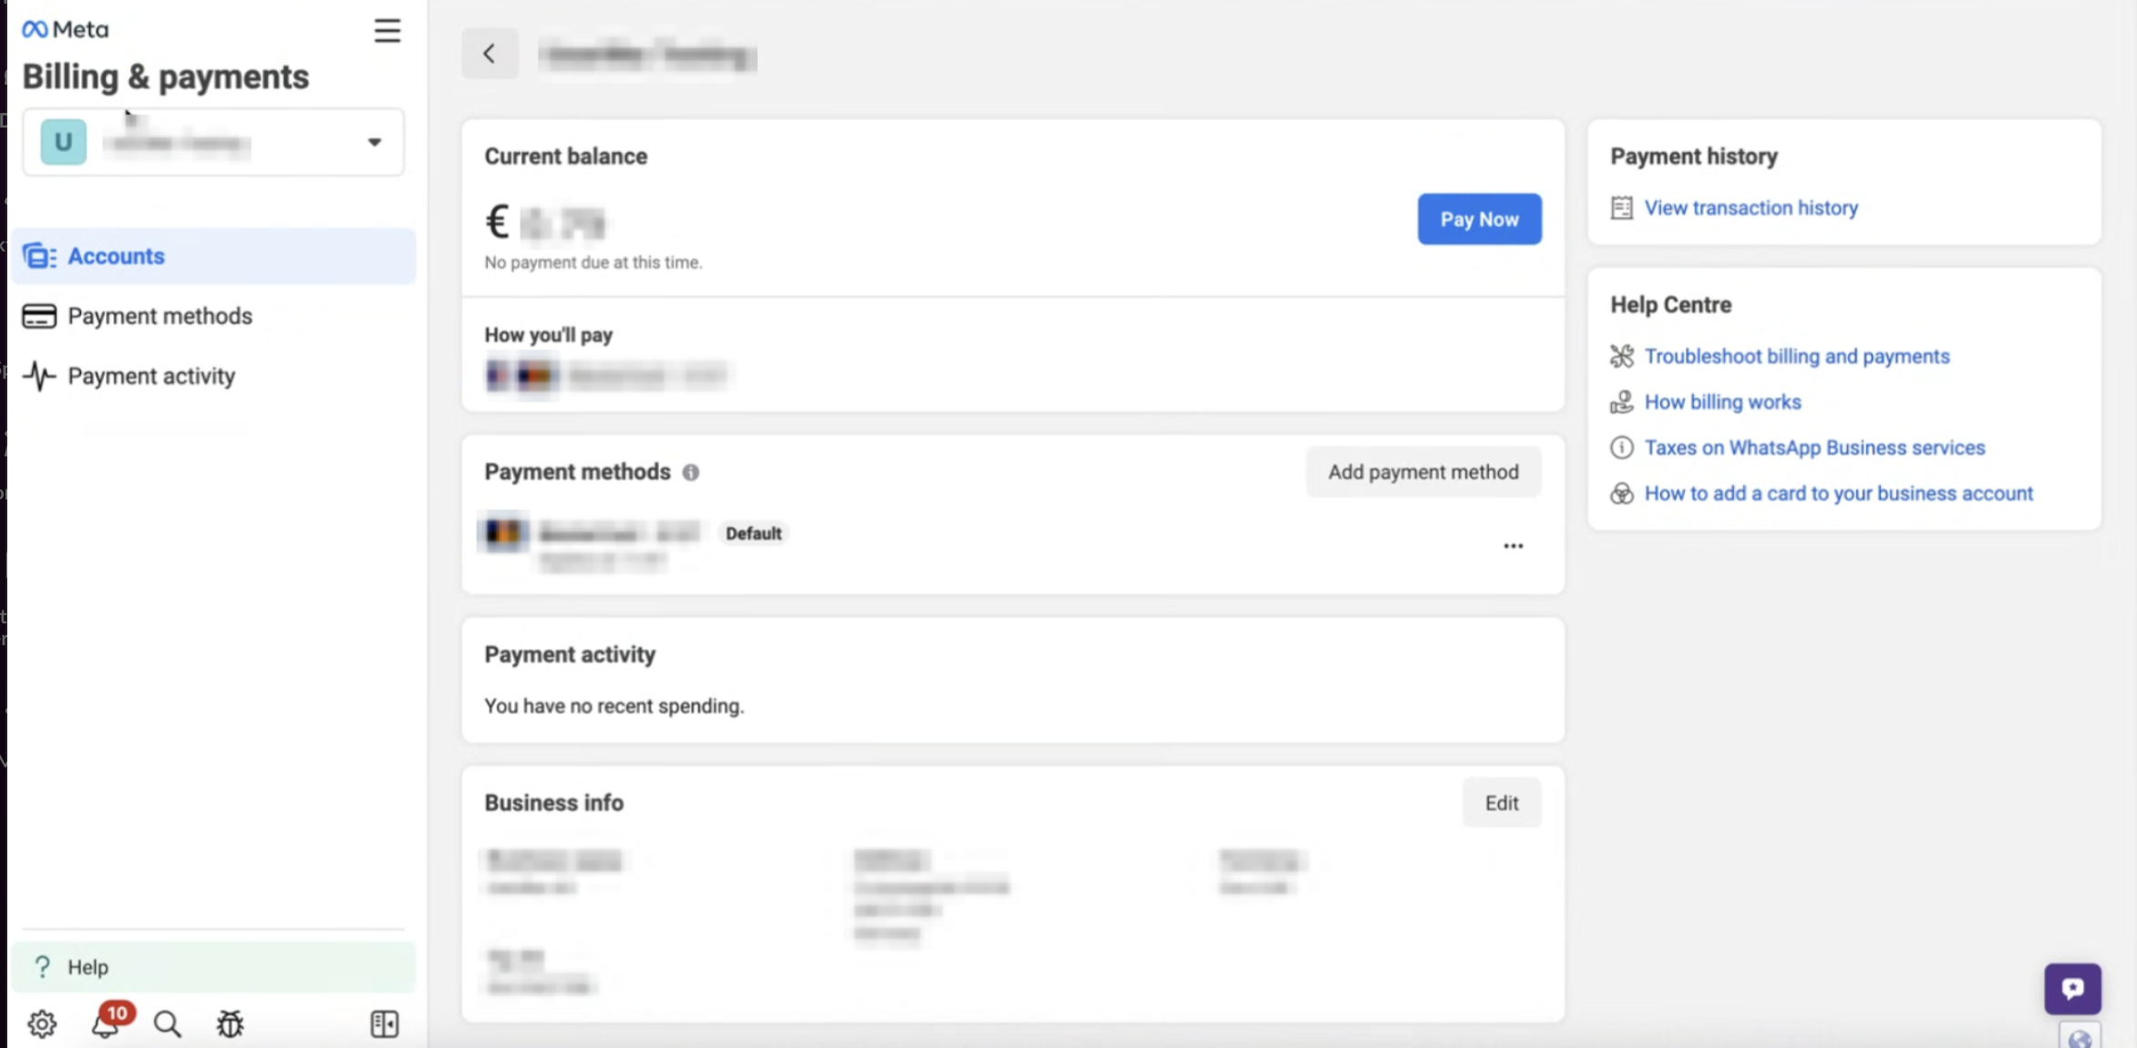Screen dimensions: 2137x1048
Task: Go to Payment methods in sidebar
Action: point(160,316)
